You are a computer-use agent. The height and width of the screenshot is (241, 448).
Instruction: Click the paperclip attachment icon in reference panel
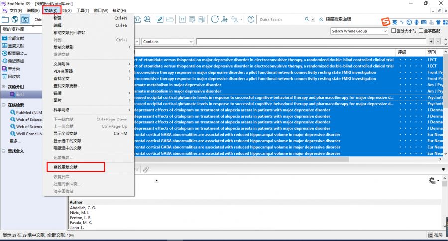coord(146,169)
